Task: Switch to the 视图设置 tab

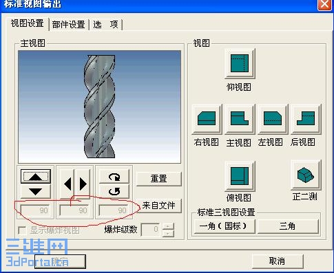Action: 27,23
